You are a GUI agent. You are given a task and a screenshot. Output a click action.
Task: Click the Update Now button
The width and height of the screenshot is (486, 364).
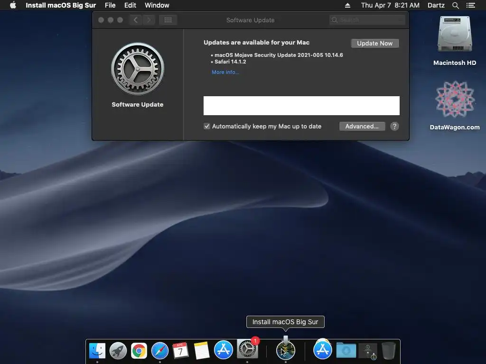(375, 43)
